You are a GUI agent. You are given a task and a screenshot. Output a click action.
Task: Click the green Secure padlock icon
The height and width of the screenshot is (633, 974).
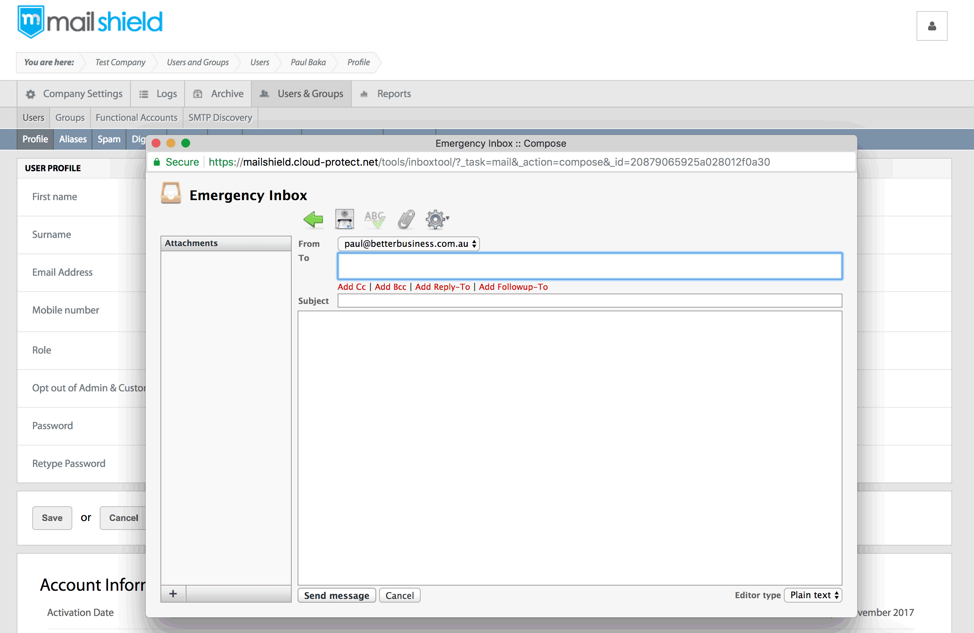click(156, 162)
